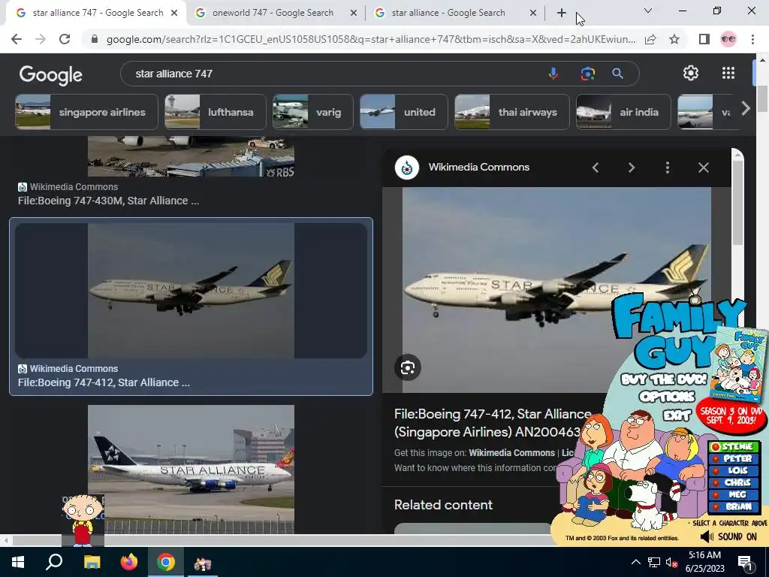Bookmark this page with the star icon
This screenshot has width=769, height=577.
pos(674,39)
